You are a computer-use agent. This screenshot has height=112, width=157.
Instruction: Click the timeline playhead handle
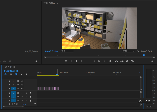pyautogui.click(x=57, y=75)
